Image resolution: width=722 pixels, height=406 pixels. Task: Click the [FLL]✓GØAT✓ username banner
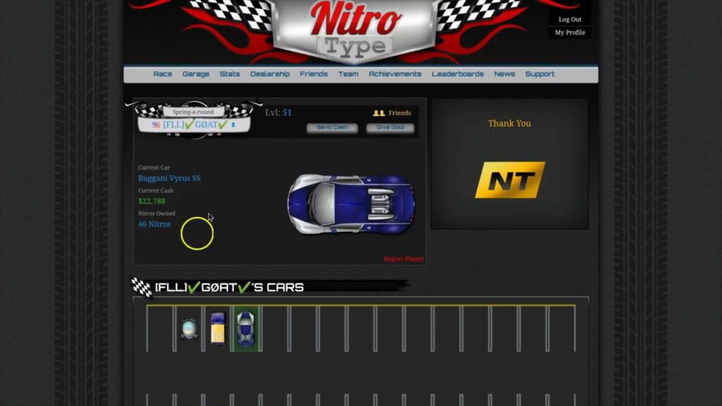pyautogui.click(x=195, y=125)
